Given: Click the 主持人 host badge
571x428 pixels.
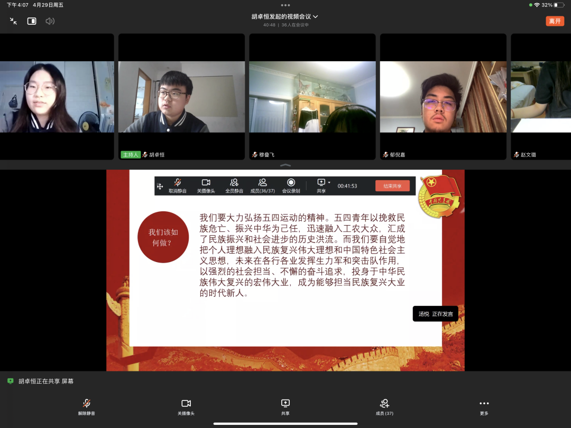Looking at the screenshot, I should pos(131,155).
